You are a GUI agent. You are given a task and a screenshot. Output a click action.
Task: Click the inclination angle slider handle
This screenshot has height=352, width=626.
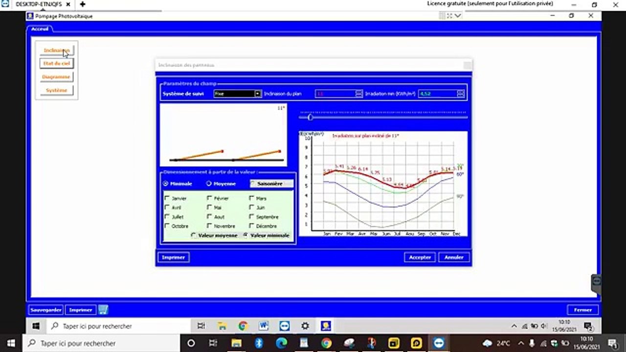(310, 117)
